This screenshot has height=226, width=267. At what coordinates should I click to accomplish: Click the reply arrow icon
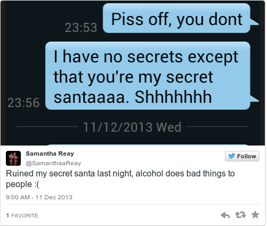[225, 215]
